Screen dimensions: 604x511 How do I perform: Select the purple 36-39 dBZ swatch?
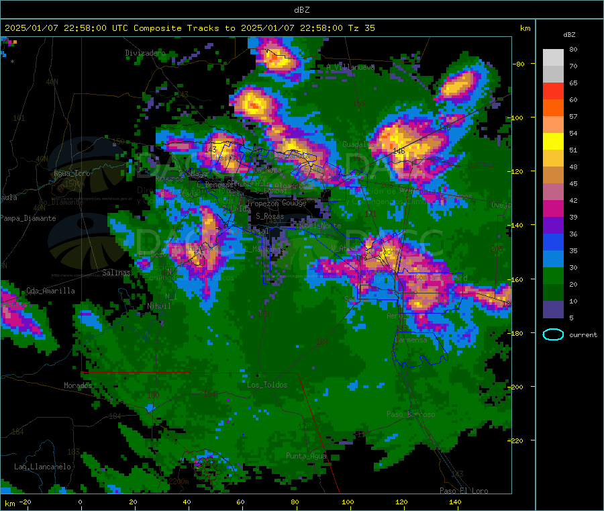click(x=553, y=226)
